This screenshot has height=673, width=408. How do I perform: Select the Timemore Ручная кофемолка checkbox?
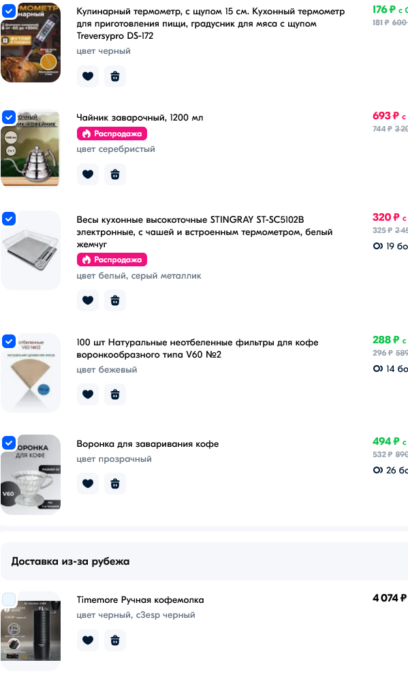point(9,599)
